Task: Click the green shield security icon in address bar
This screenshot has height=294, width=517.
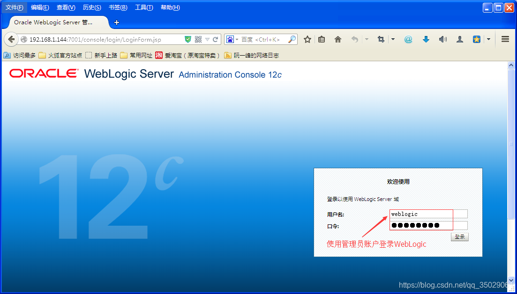Action: tap(187, 39)
